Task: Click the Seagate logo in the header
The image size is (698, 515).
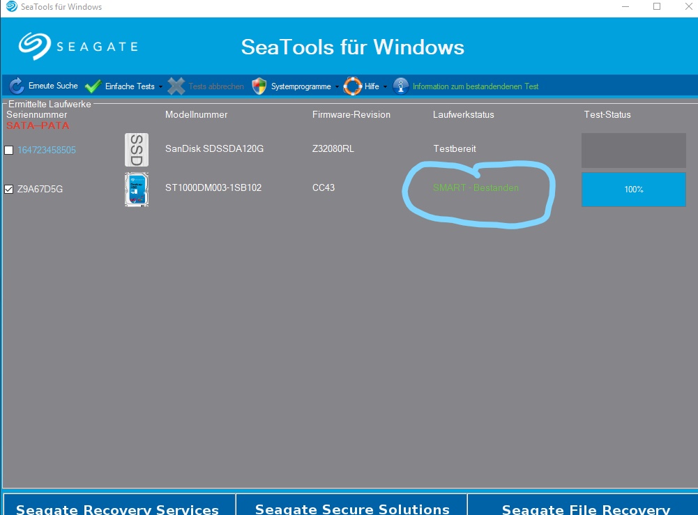Action: coord(78,46)
